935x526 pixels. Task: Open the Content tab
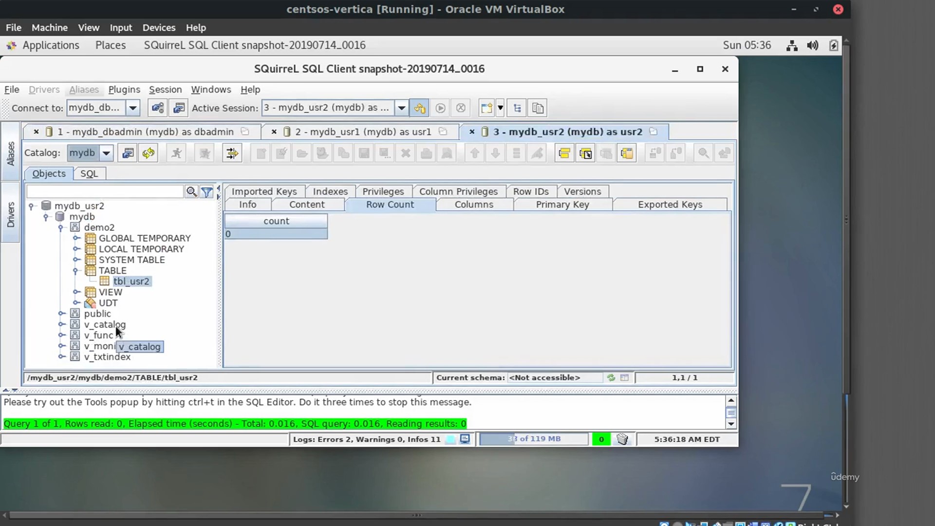[x=307, y=205]
